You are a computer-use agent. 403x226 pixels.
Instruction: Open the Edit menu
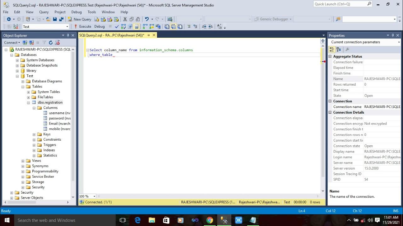click(17, 12)
